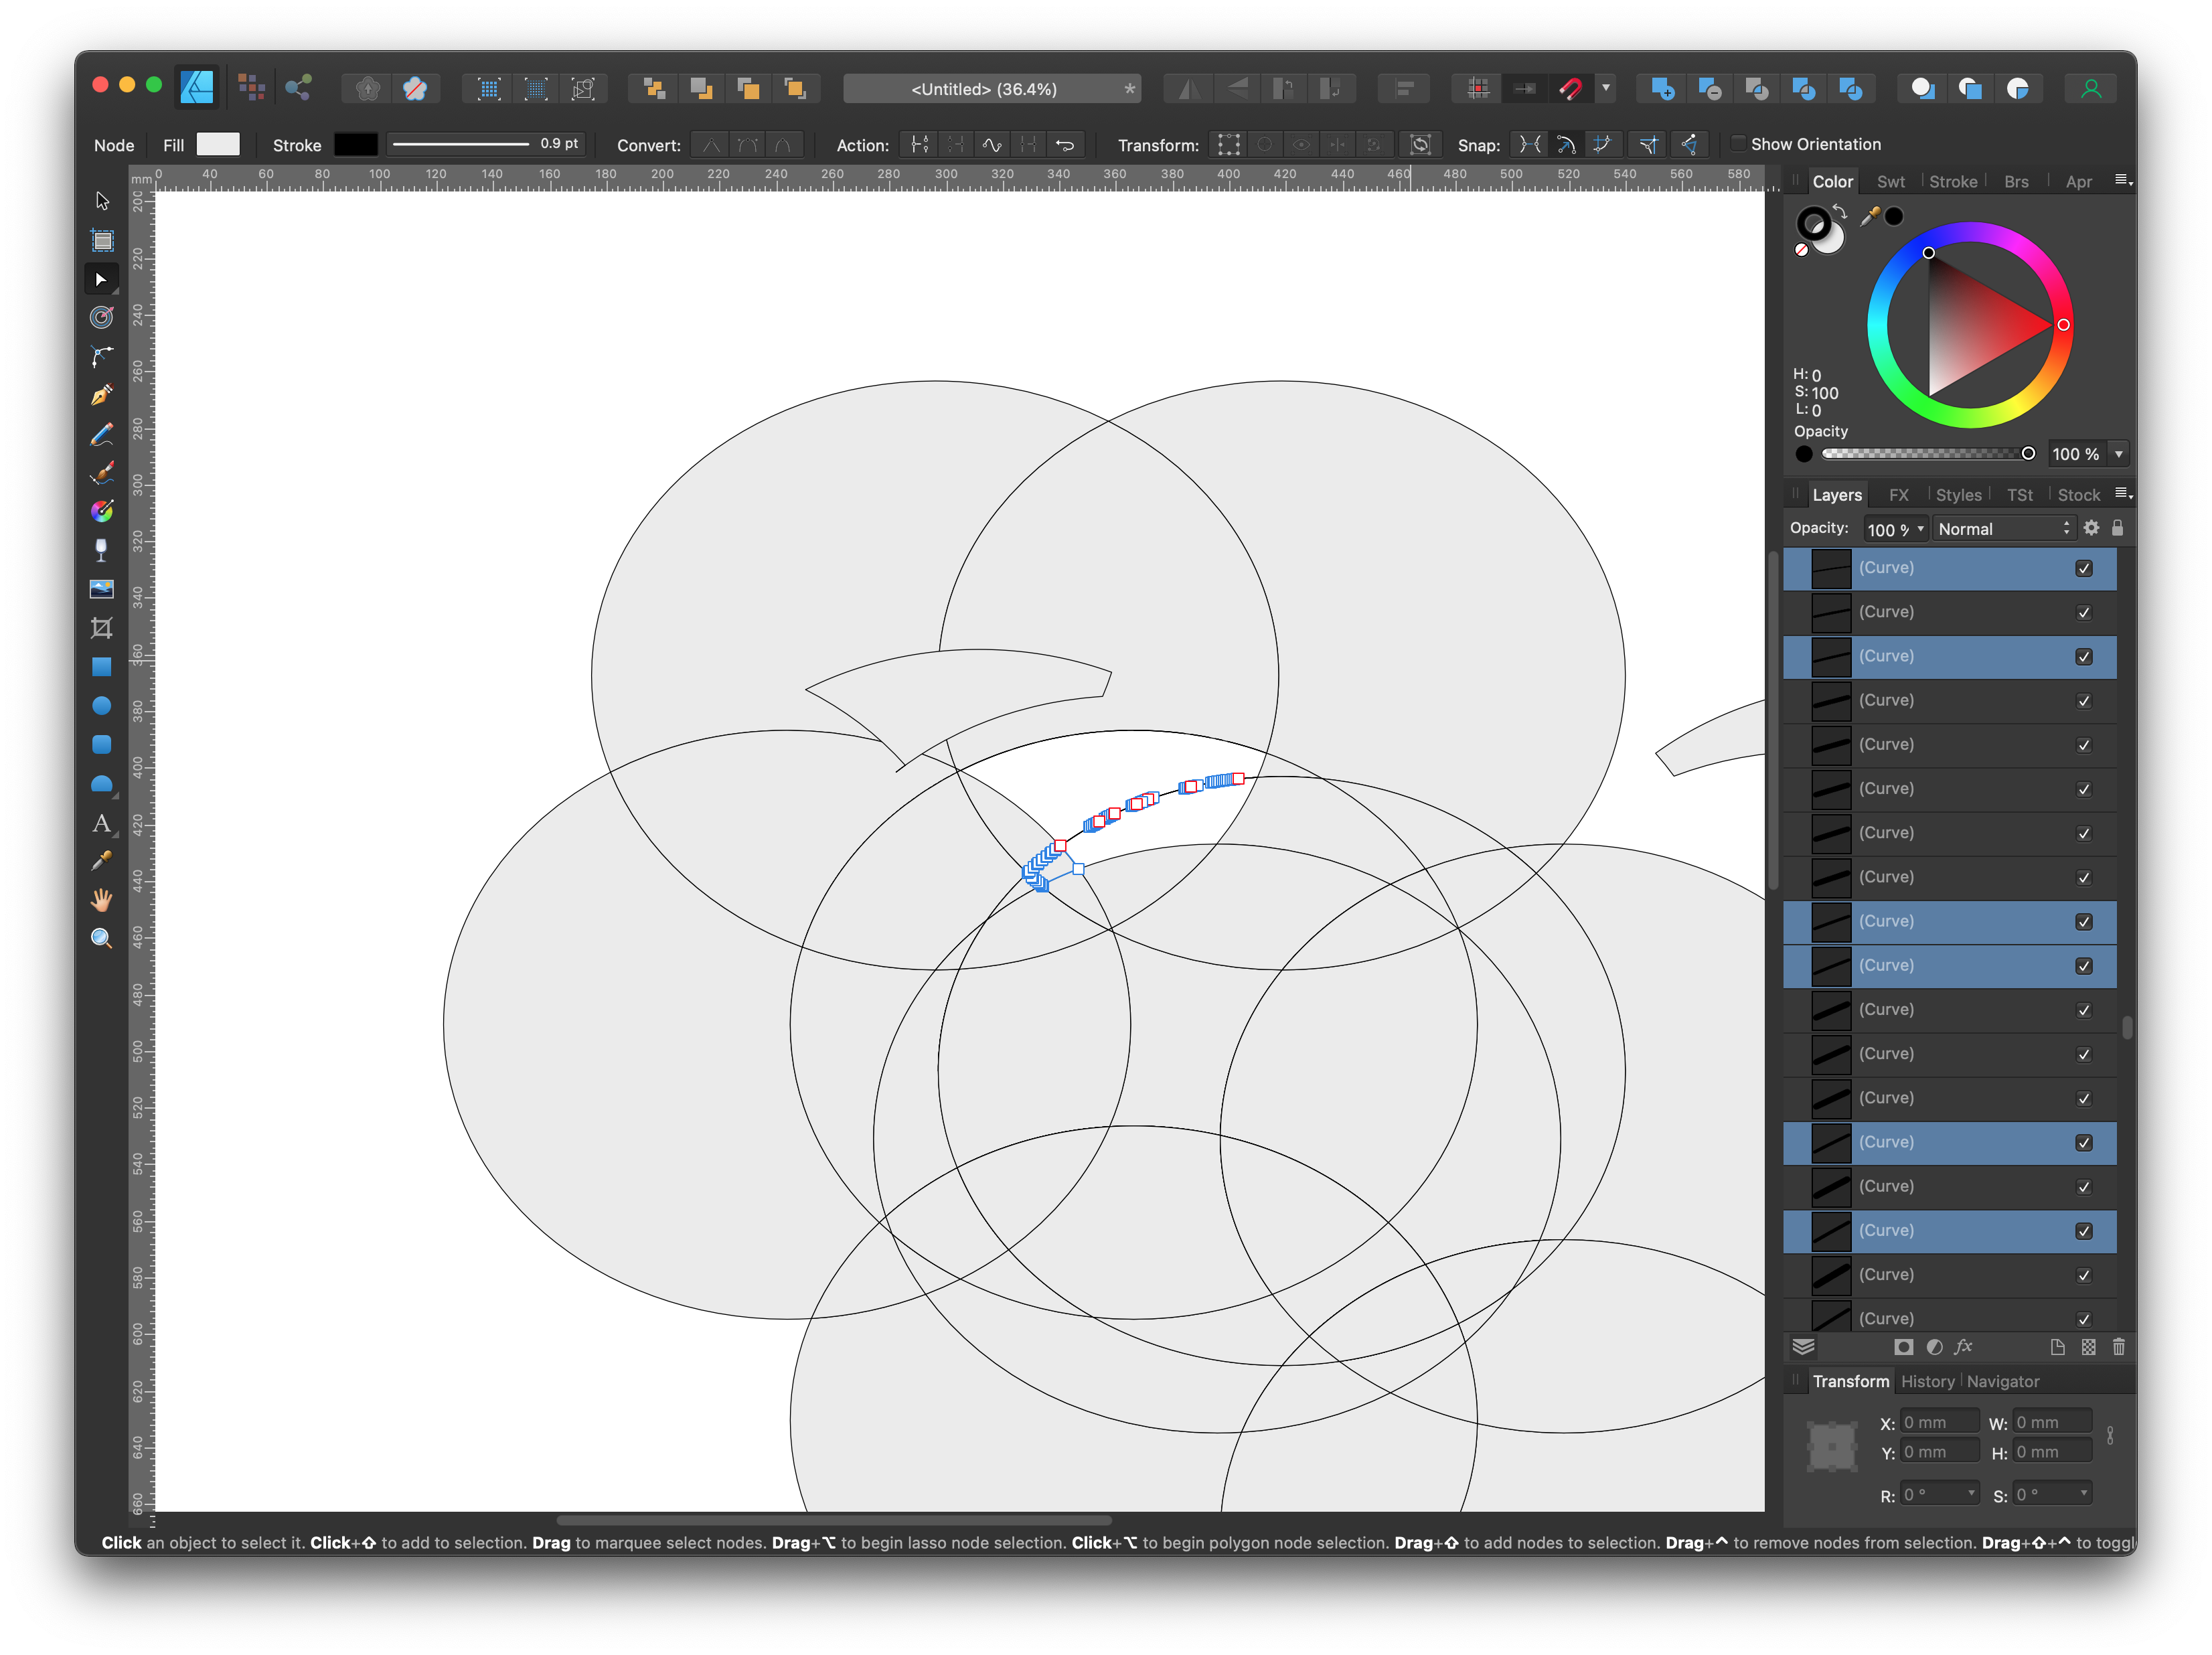Open the Normal blend mode dropdown
This screenshot has width=2212, height=1655.
coord(2003,529)
